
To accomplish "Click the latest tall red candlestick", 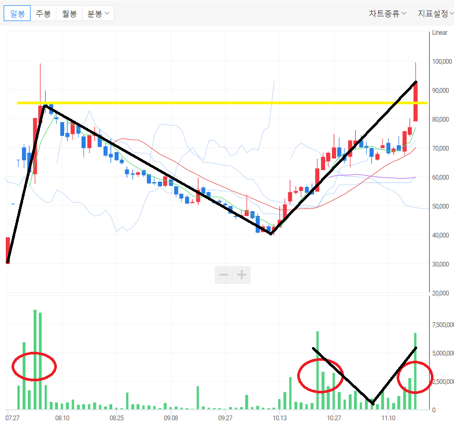I will 416,101.
